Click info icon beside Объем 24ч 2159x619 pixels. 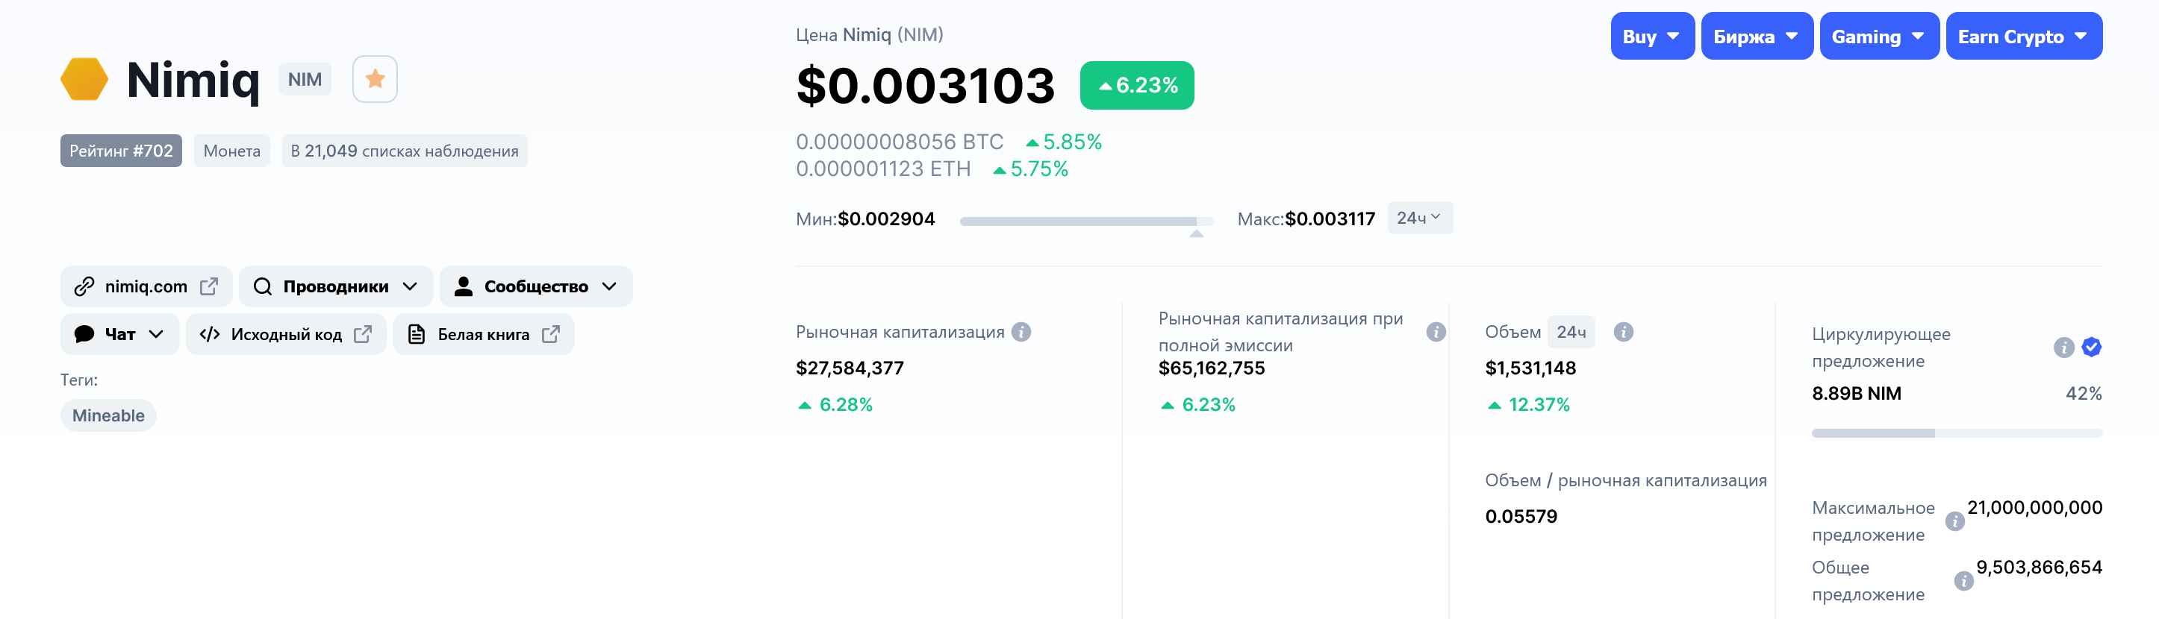tap(1622, 332)
